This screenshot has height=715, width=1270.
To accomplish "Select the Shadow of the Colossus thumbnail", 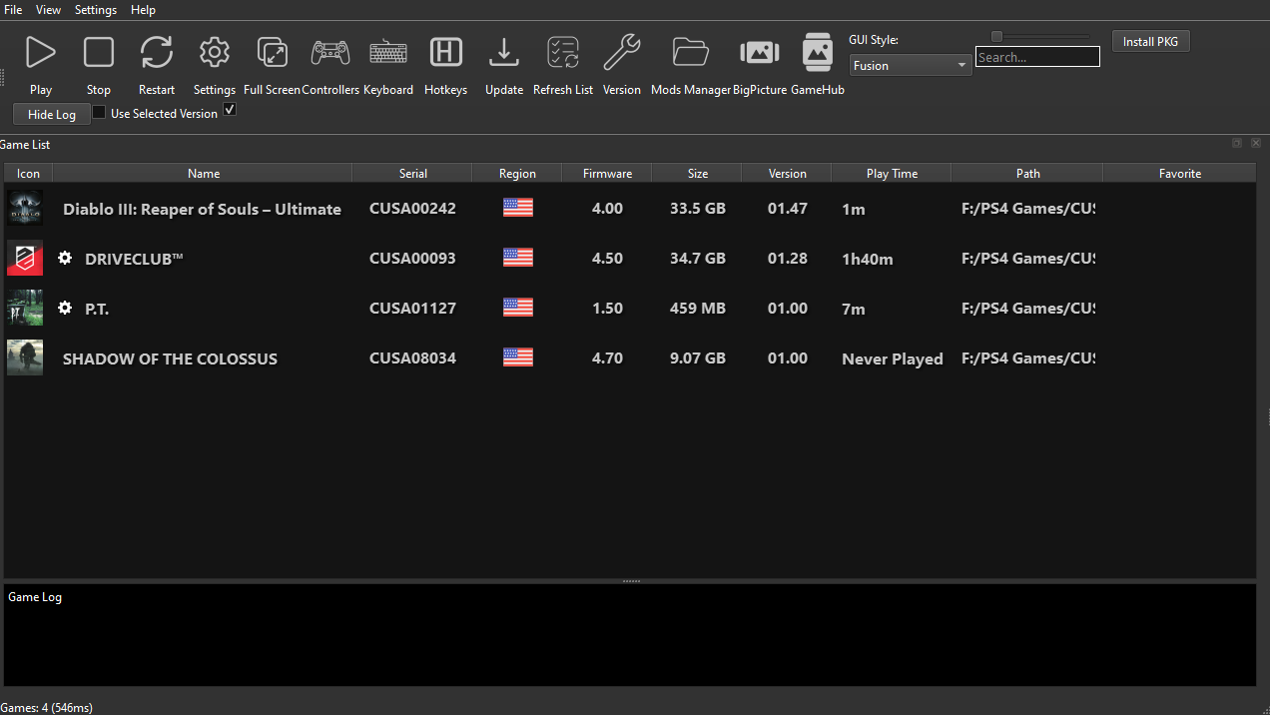I will point(25,357).
